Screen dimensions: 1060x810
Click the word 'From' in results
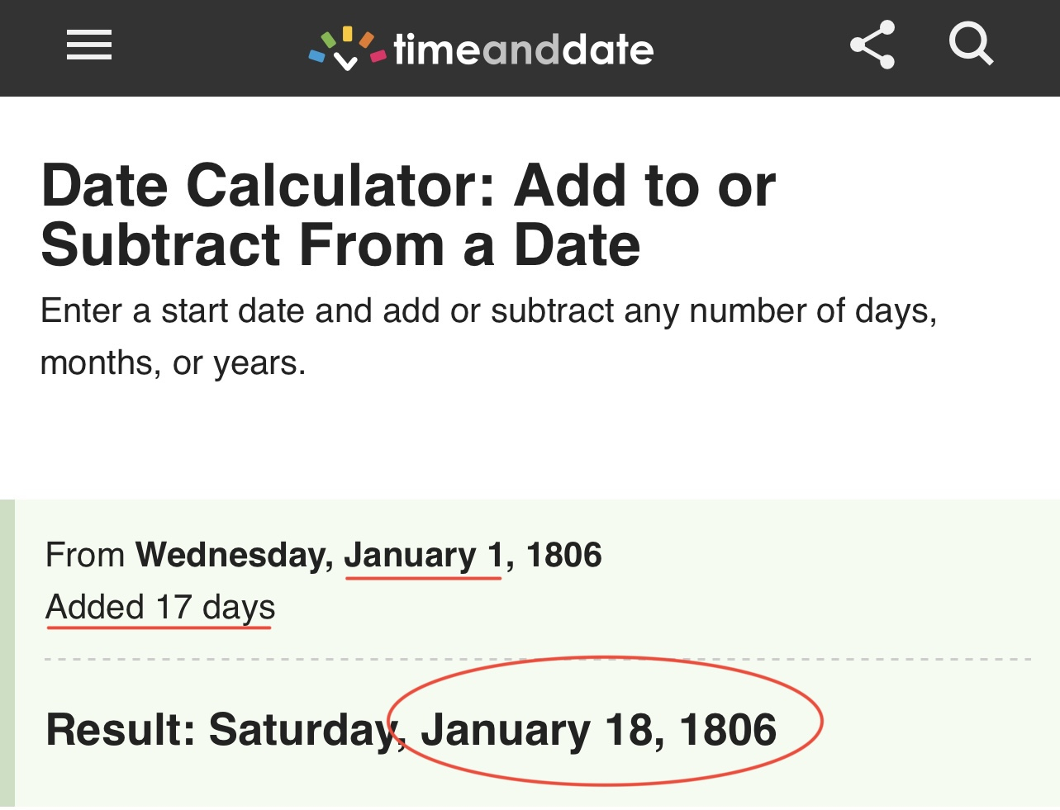(85, 555)
